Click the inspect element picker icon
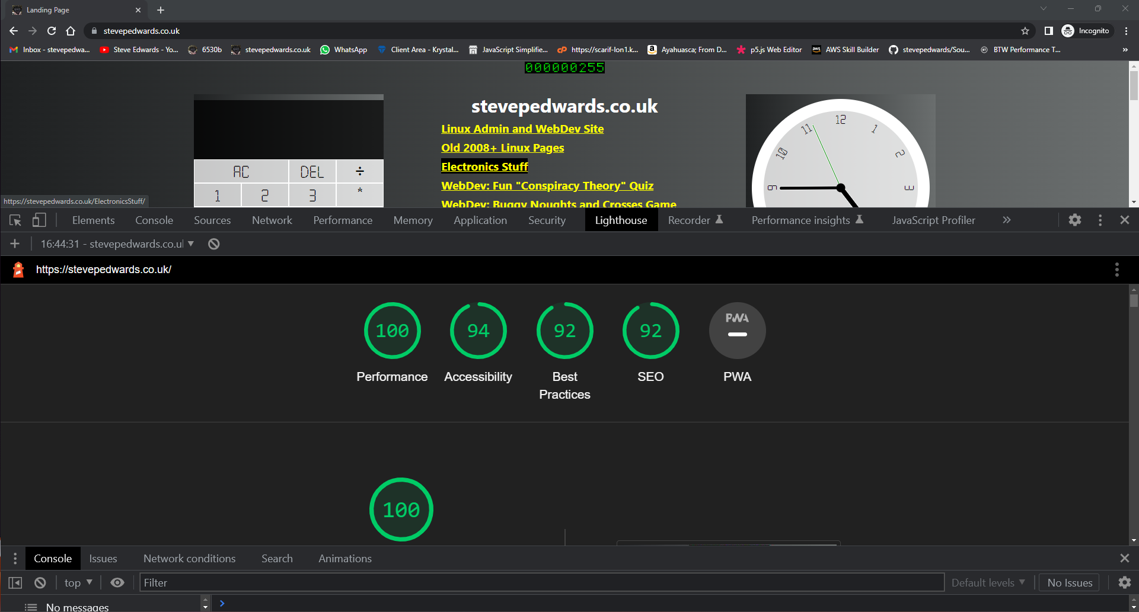Screen dimensions: 1139x612 (15, 220)
